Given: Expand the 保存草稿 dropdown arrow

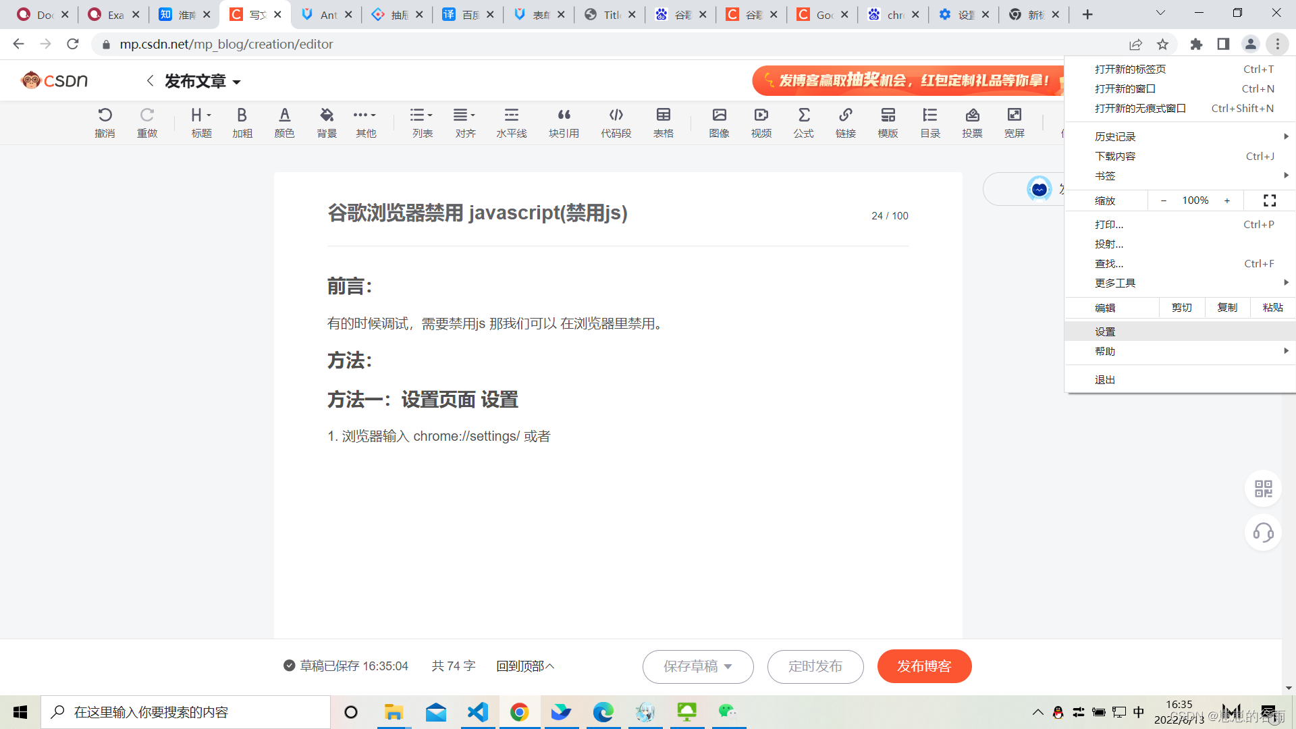Looking at the screenshot, I should pyautogui.click(x=728, y=666).
